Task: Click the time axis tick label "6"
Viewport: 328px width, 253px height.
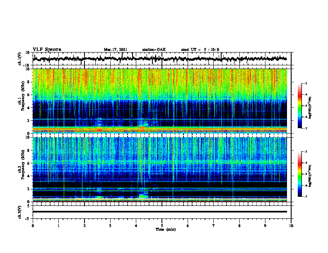Action: pos(188,226)
